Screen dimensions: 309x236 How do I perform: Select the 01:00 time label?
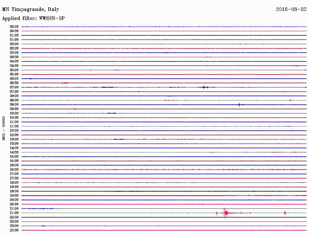pos(14,35)
